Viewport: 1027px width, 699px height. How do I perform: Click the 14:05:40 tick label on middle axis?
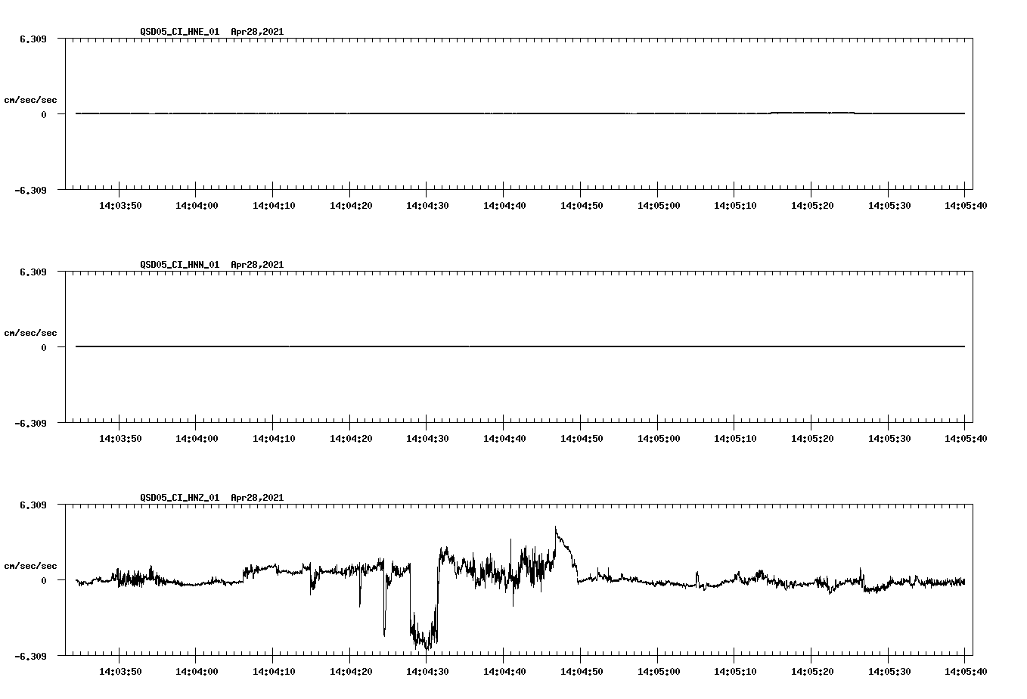[x=965, y=436]
